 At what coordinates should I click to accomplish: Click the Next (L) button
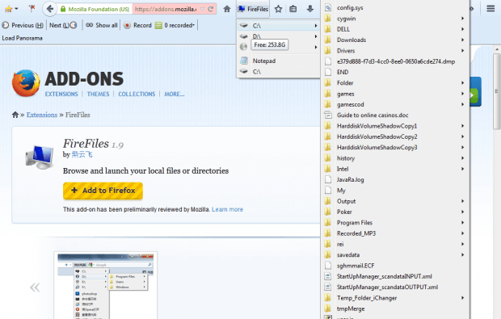(63, 25)
